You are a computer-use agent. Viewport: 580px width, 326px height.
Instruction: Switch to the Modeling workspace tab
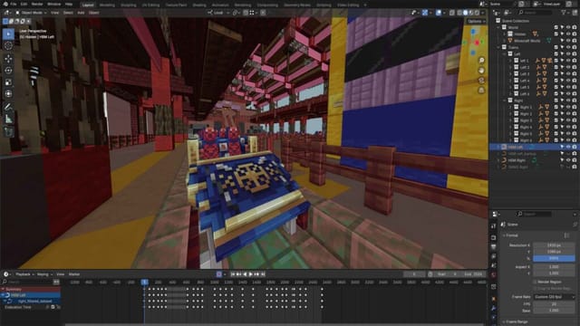[x=107, y=5]
